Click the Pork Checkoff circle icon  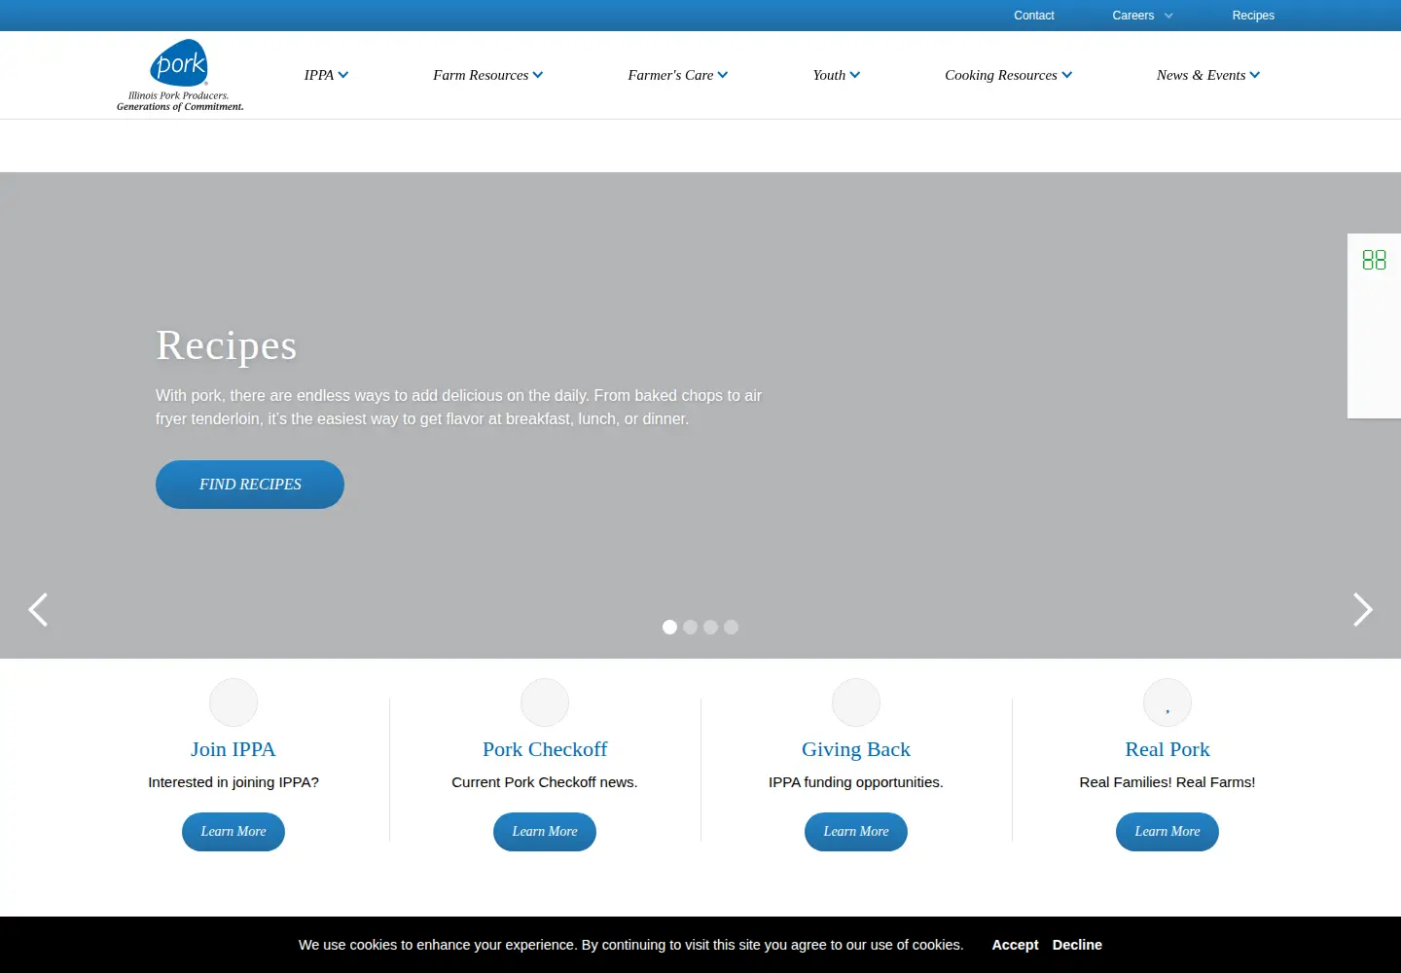click(x=545, y=703)
